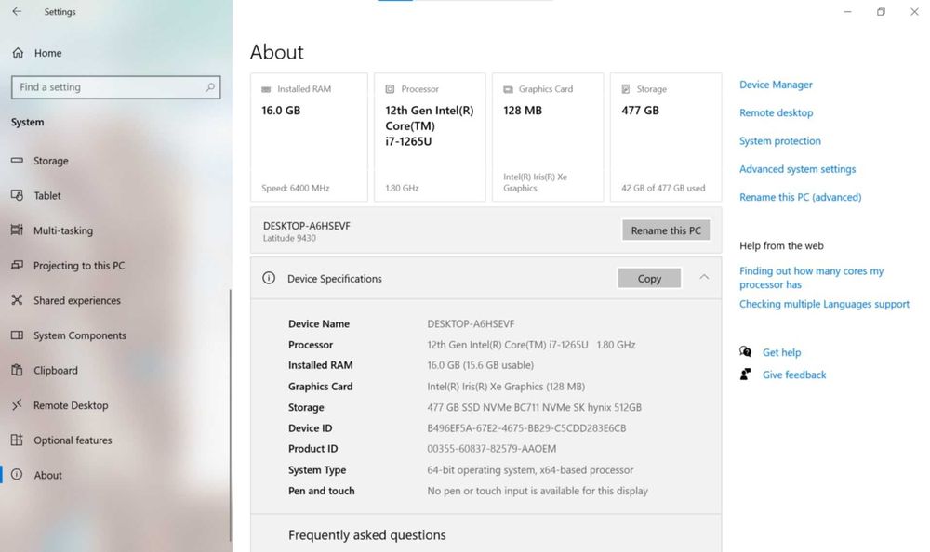The height and width of the screenshot is (552, 930).
Task: Select the Installed RAM 16.0 GB card
Action: pyautogui.click(x=309, y=138)
